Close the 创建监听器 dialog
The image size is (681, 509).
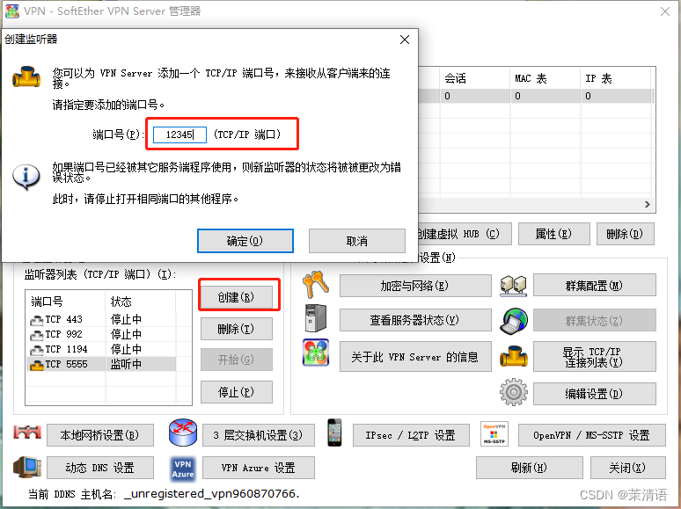pos(405,40)
